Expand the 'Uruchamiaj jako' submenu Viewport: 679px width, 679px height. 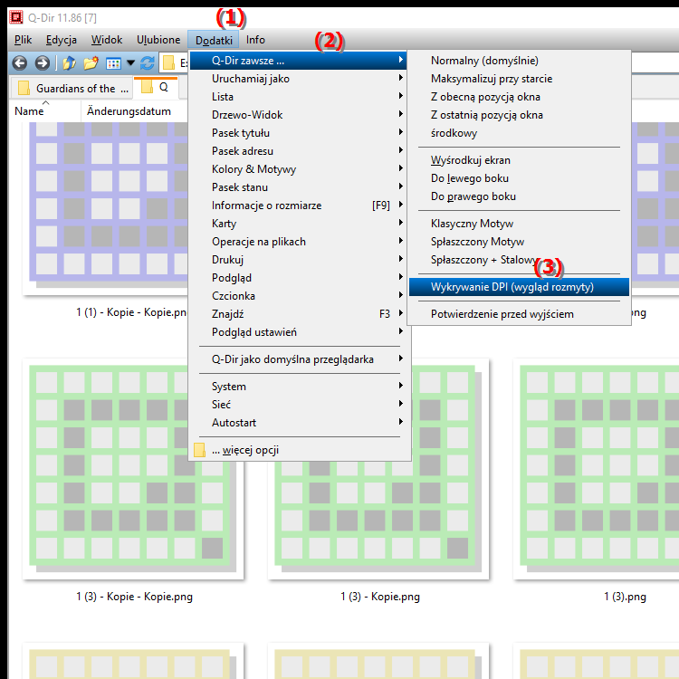(x=299, y=79)
